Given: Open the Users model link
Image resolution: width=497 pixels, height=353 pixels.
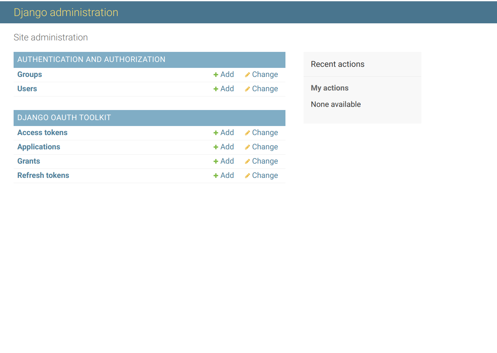Looking at the screenshot, I should pyautogui.click(x=27, y=89).
